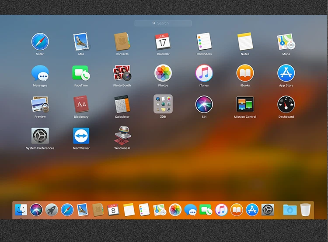Click FaceTime in the Dock
The height and width of the screenshot is (242, 328).
point(206,210)
